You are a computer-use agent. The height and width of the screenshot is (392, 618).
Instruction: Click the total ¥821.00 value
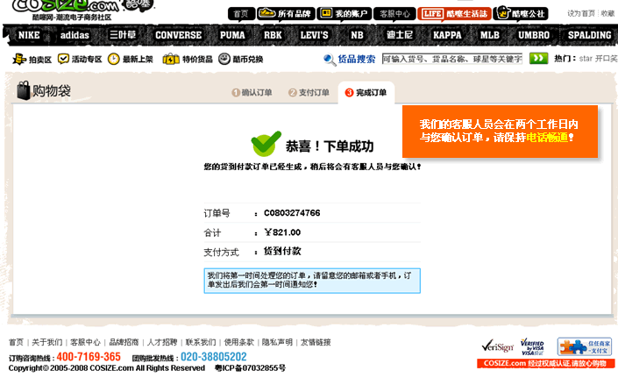pos(282,232)
